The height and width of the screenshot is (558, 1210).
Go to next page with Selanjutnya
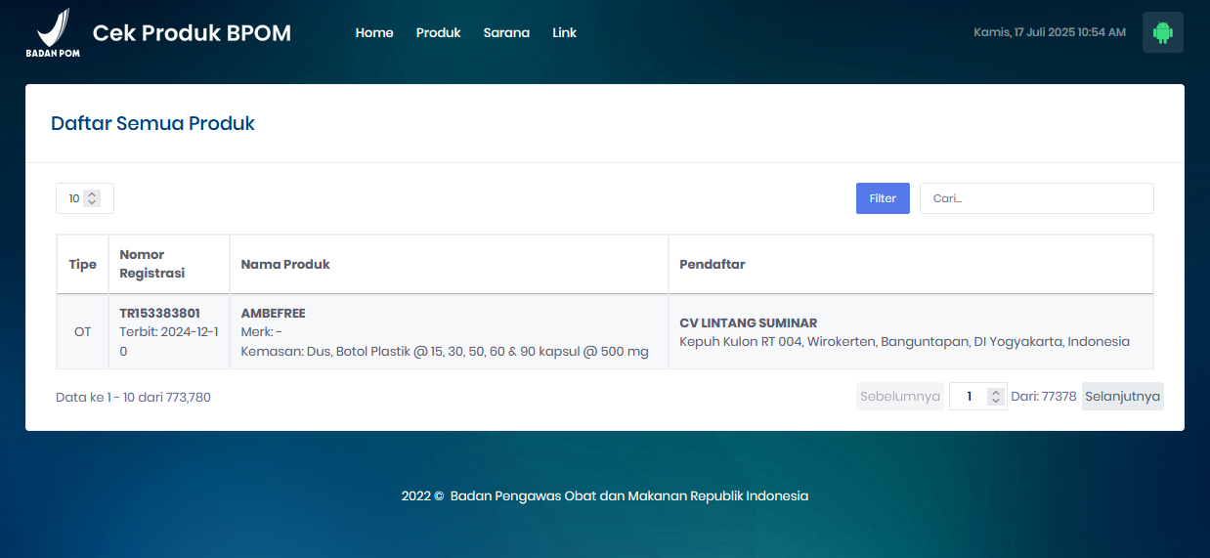1122,397
